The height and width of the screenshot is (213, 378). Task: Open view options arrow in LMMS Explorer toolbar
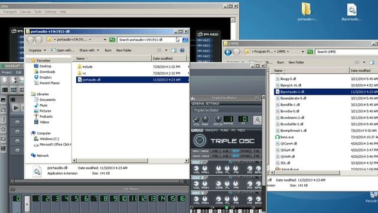364,62
